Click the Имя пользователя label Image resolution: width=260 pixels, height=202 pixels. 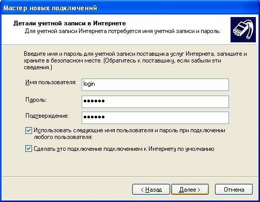(x=51, y=82)
